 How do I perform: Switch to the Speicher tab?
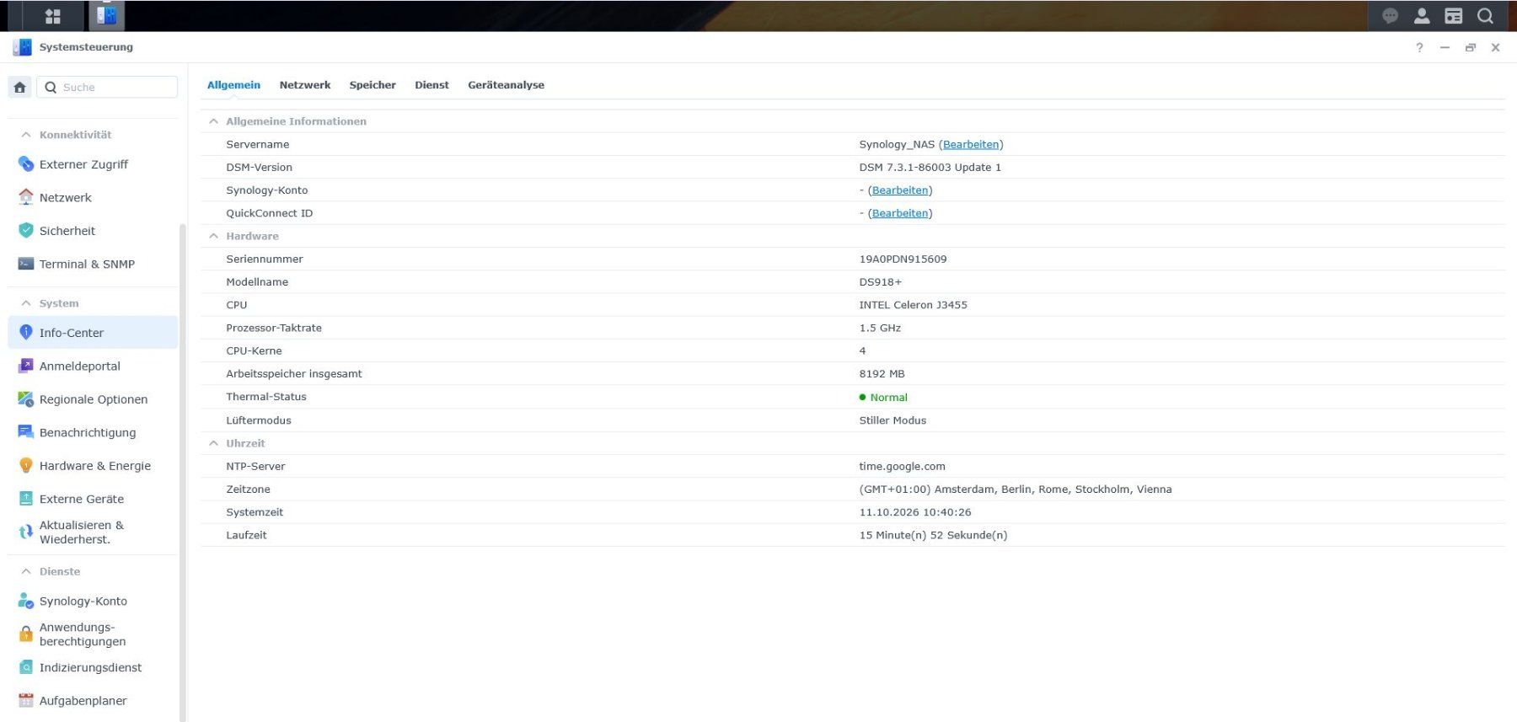373,85
